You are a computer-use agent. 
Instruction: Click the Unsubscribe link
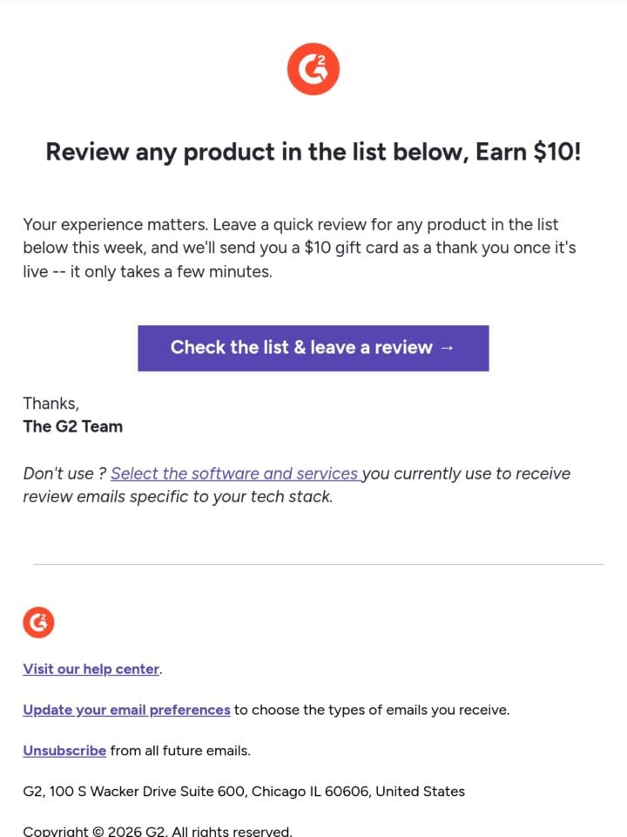pyautogui.click(x=64, y=751)
